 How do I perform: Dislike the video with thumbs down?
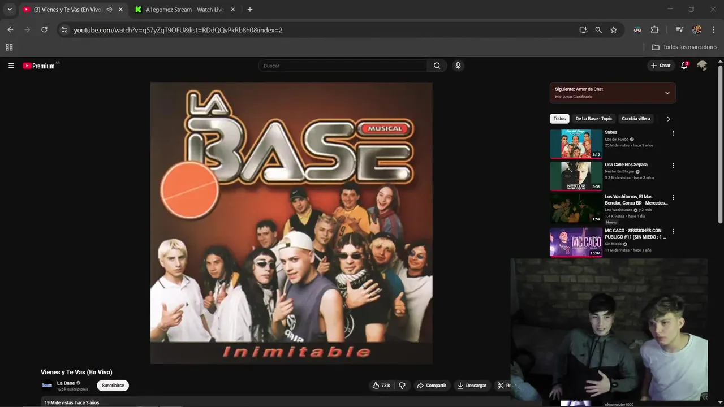402,386
